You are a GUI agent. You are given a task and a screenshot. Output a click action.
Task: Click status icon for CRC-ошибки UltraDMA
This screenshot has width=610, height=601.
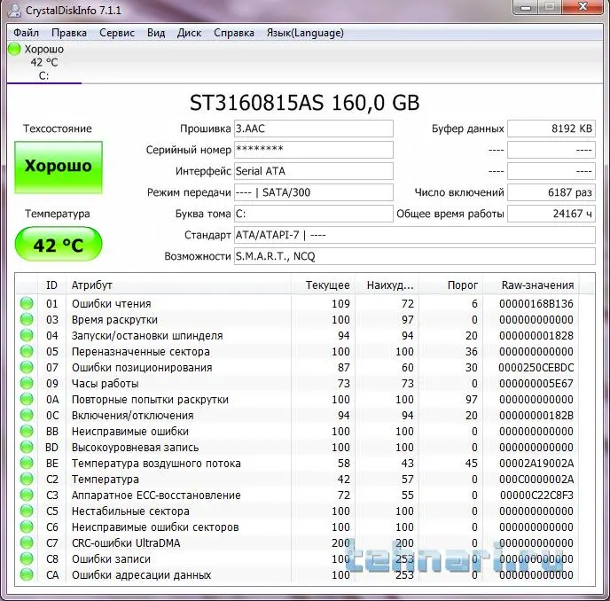coord(27,543)
